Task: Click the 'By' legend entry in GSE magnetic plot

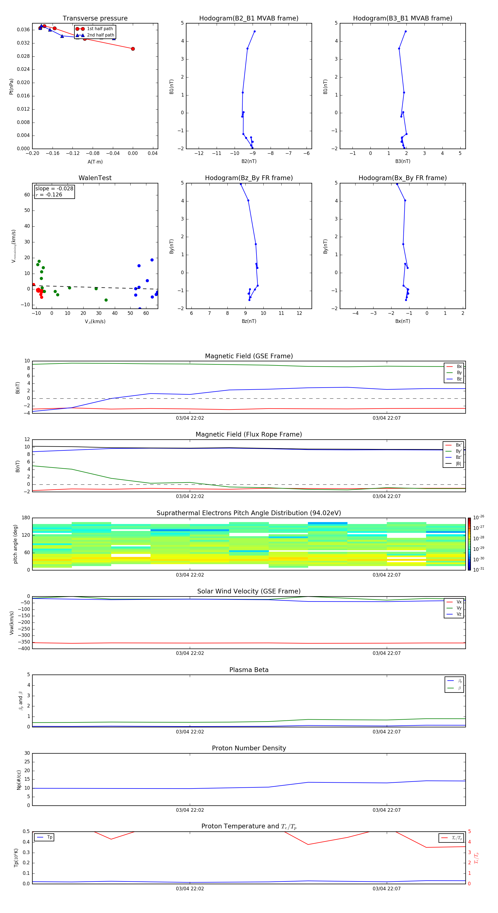Action: click(454, 372)
